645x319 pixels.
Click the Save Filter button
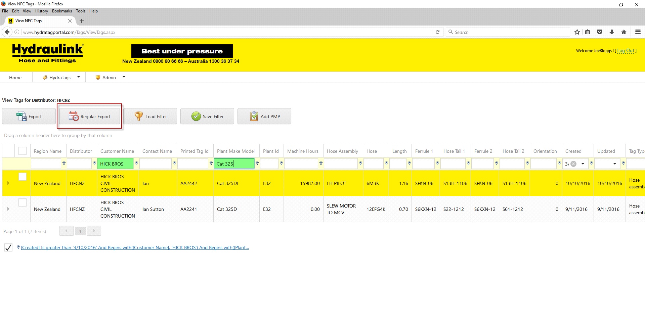tap(207, 117)
